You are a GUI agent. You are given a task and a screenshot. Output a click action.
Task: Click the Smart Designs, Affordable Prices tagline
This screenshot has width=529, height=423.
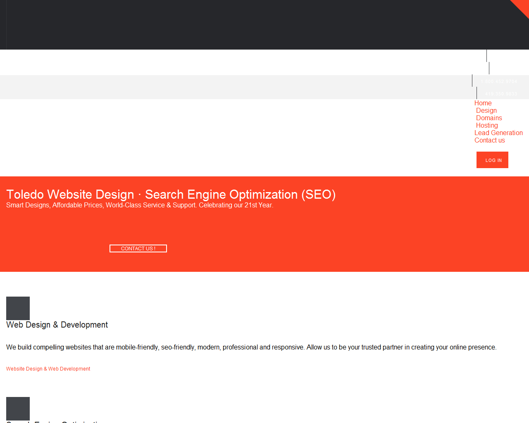tap(140, 205)
